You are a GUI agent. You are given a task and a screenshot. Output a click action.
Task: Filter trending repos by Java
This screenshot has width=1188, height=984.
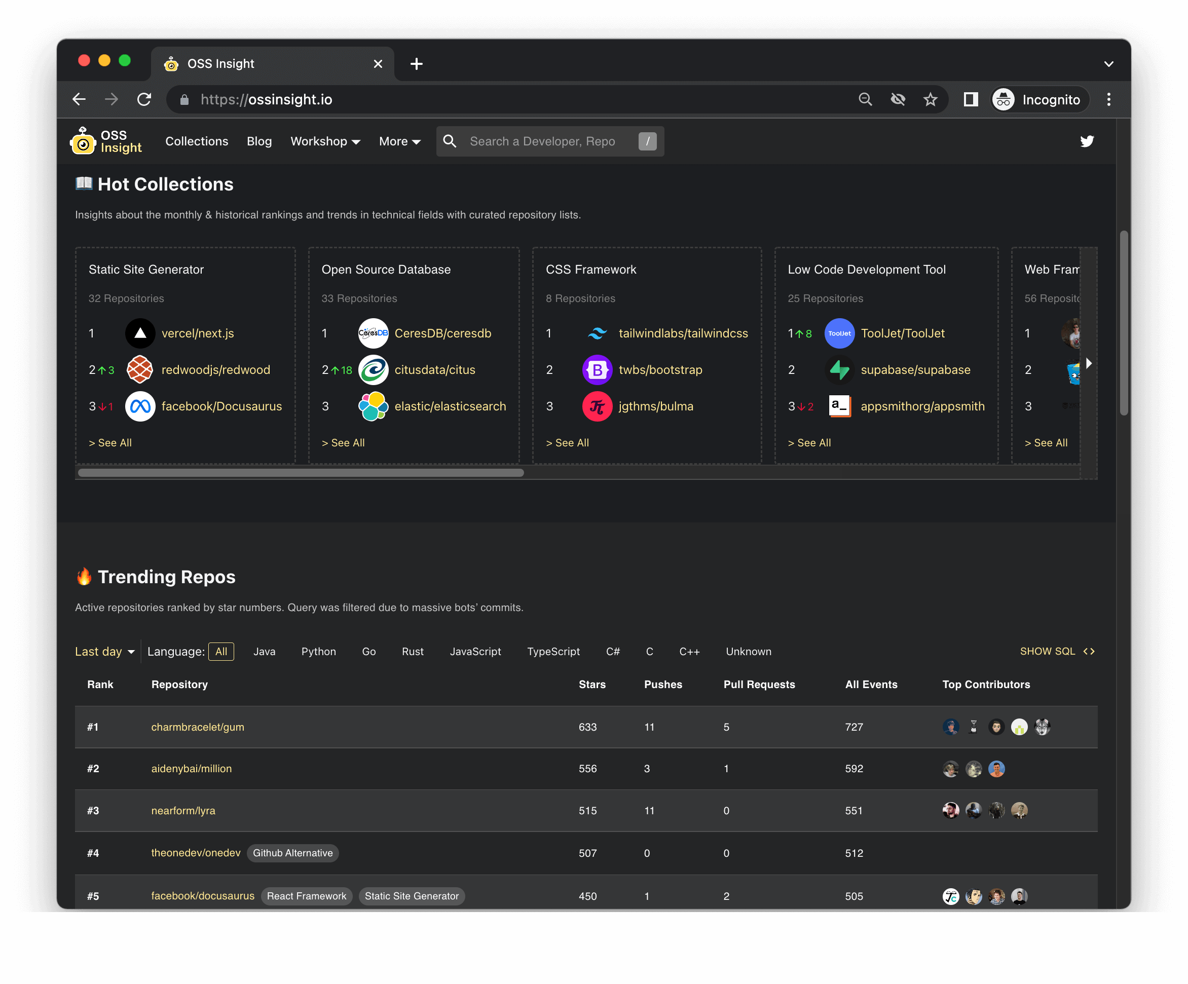point(264,652)
